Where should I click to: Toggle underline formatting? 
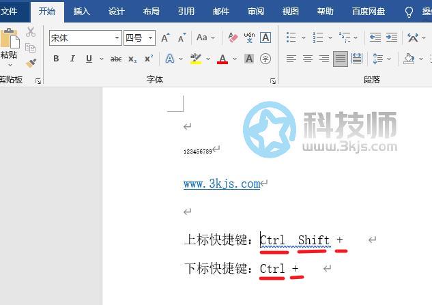[89, 59]
